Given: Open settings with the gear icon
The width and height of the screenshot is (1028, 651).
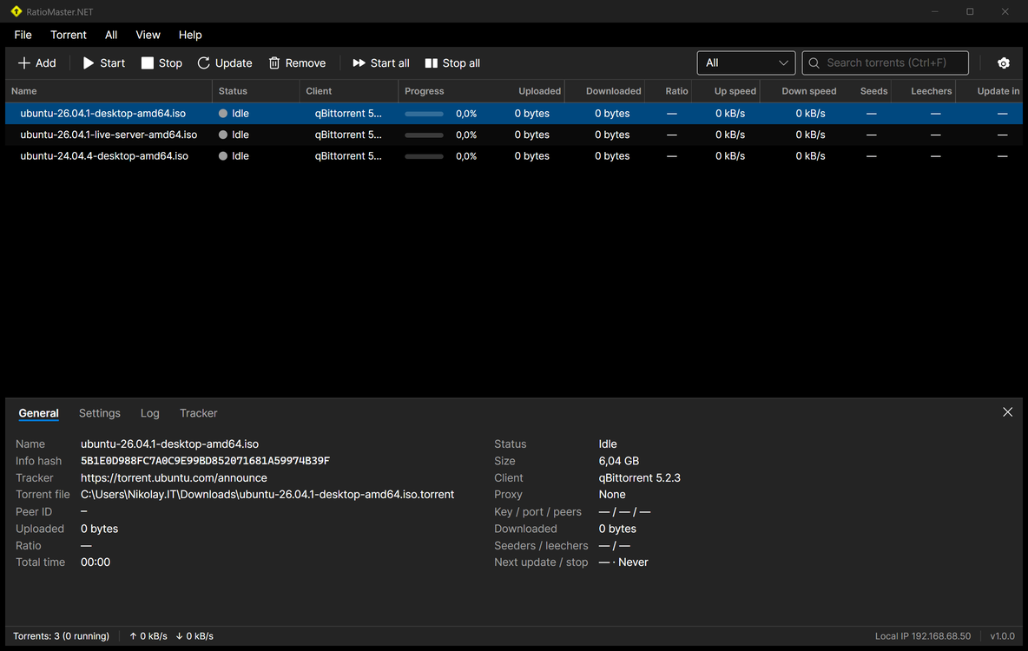Looking at the screenshot, I should tap(1003, 63).
